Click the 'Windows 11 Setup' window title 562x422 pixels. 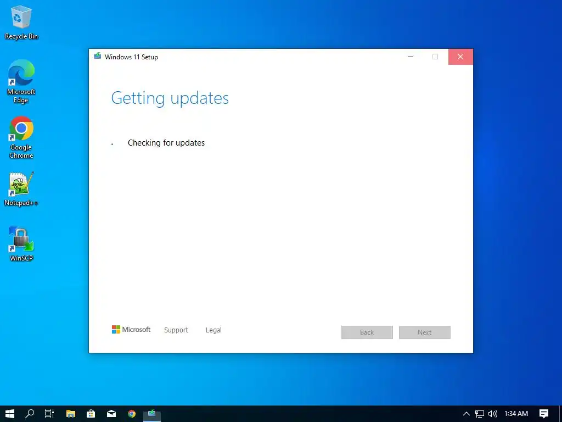[131, 57]
